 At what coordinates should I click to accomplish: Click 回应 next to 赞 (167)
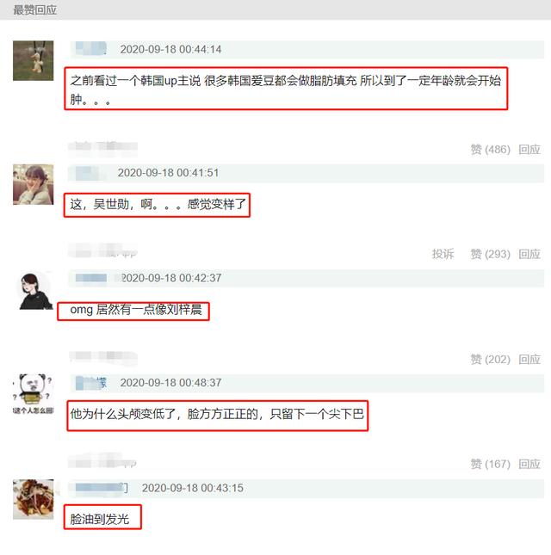(529, 464)
